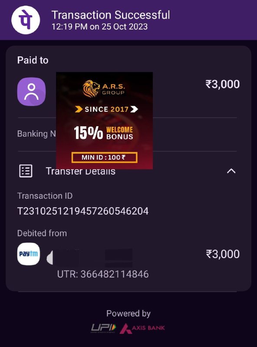The height and width of the screenshot is (347, 257).
Task: Select the Transaction ID number
Action: coord(83,211)
